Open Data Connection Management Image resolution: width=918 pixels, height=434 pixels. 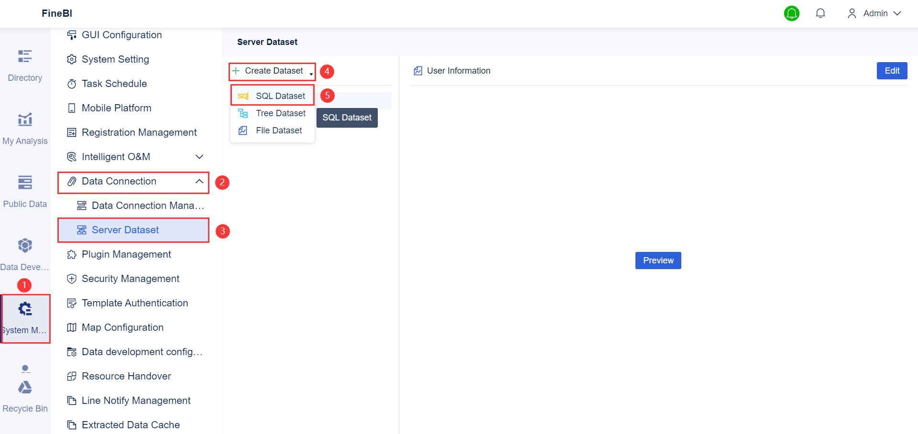pyautogui.click(x=141, y=205)
